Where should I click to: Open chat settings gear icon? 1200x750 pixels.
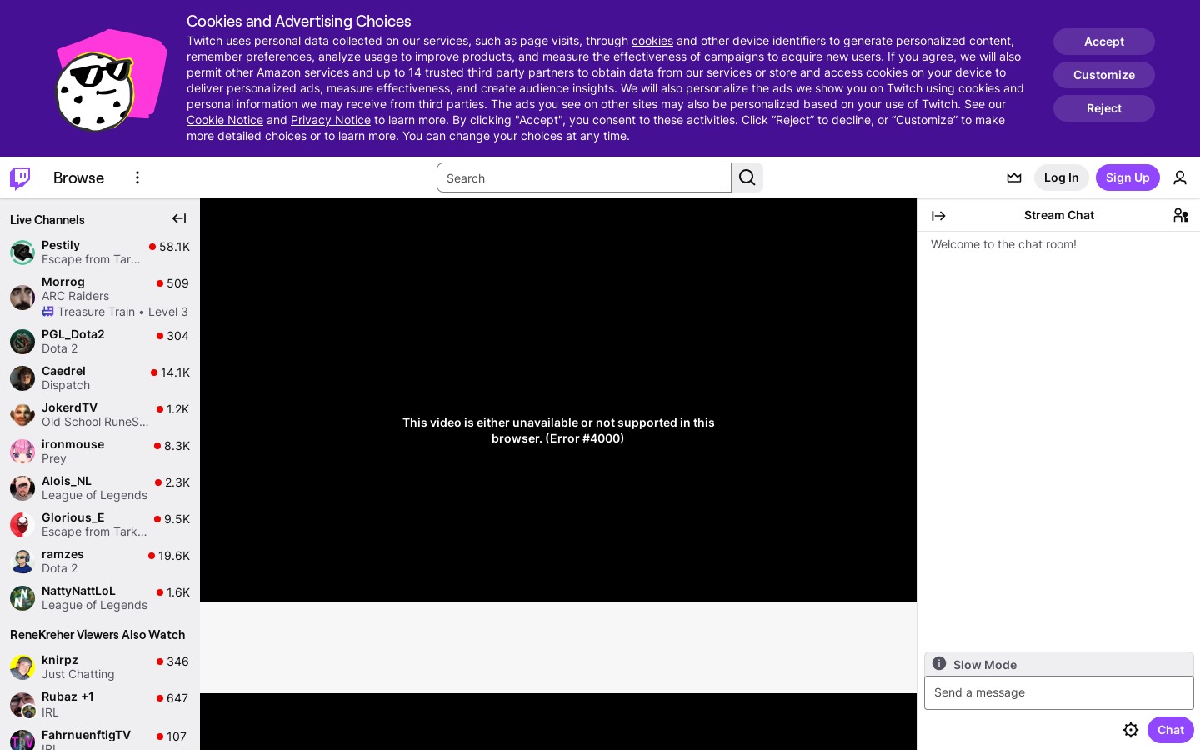click(x=1131, y=730)
